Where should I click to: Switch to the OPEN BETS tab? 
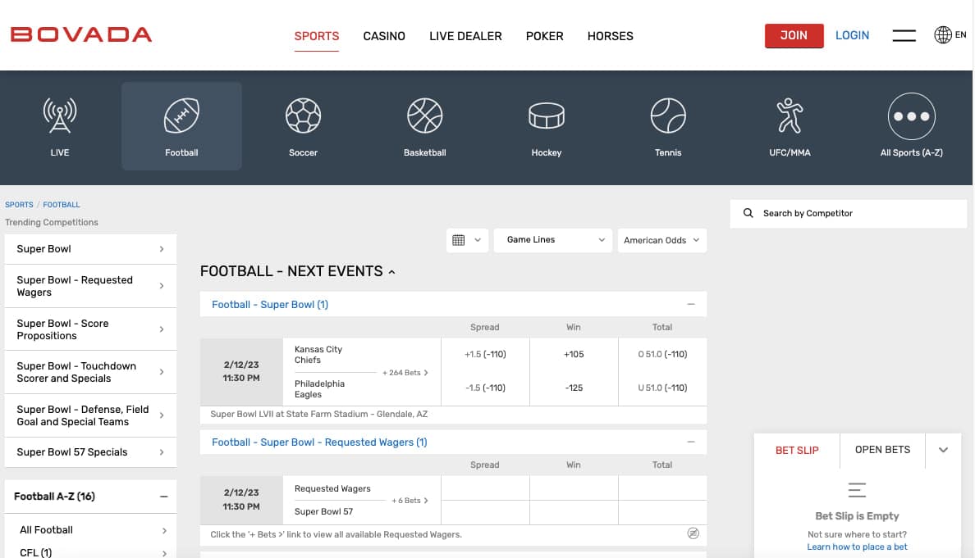882,450
